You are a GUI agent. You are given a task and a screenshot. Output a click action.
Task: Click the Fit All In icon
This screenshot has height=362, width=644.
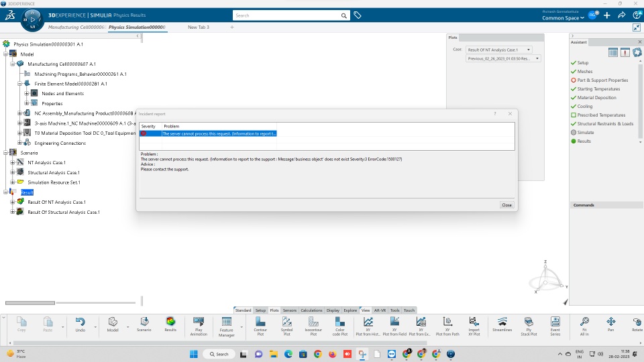pyautogui.click(x=584, y=321)
